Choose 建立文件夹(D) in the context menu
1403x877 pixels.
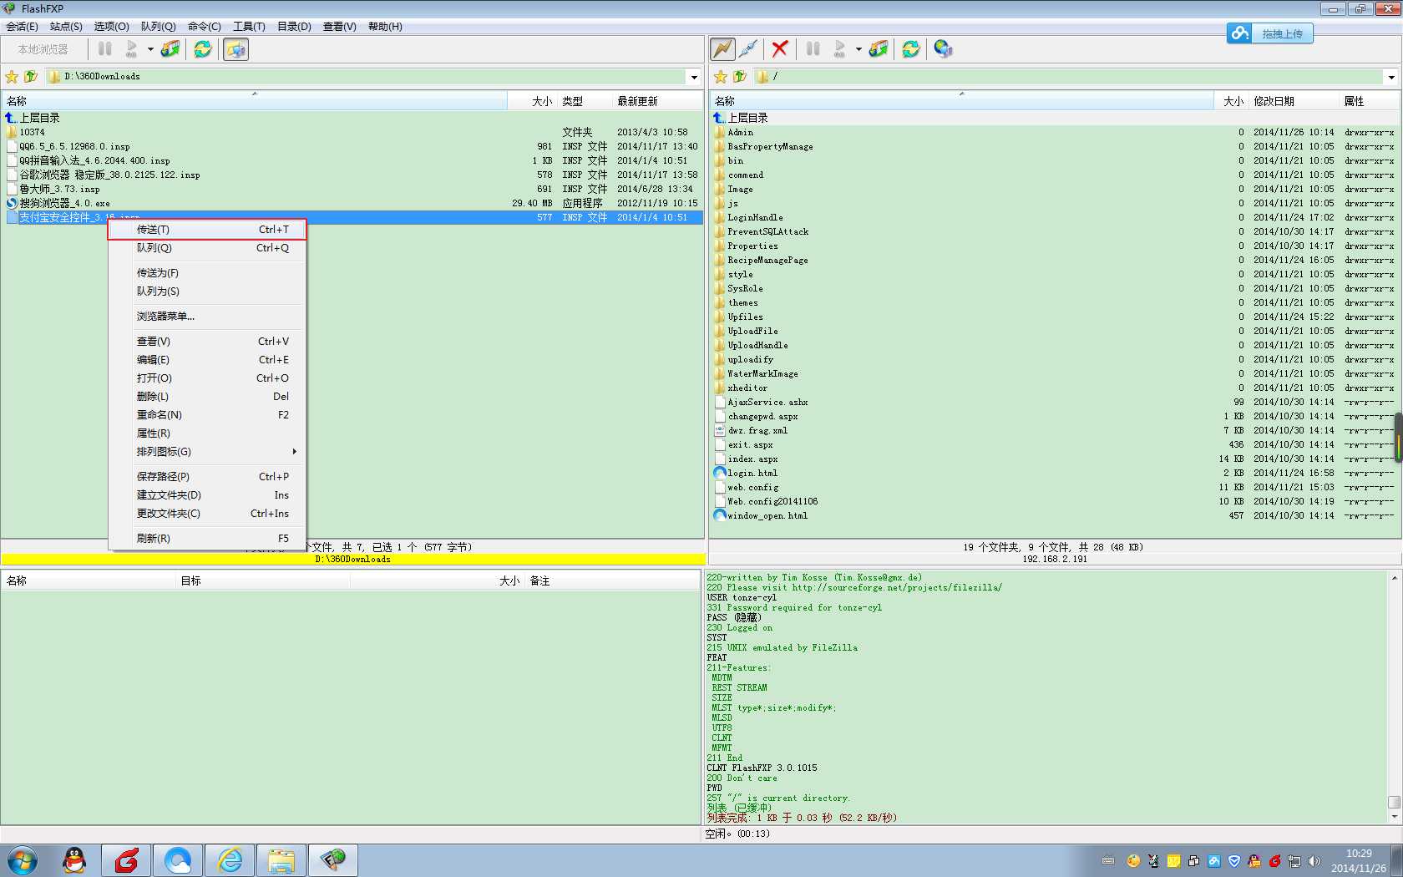(x=207, y=495)
